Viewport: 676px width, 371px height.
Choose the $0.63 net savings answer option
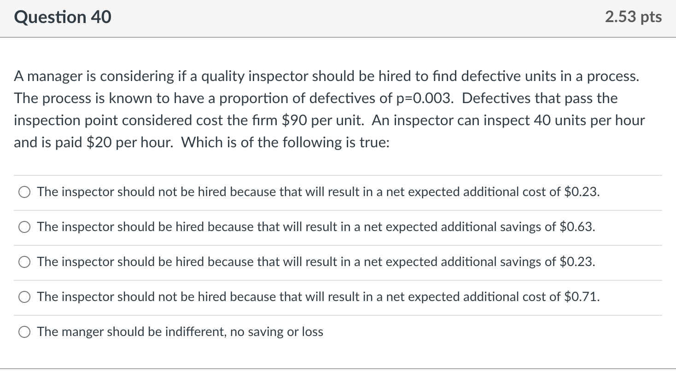(x=23, y=227)
